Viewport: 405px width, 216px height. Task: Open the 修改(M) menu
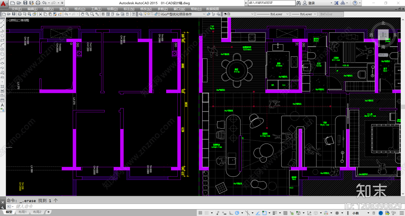tap(146, 9)
